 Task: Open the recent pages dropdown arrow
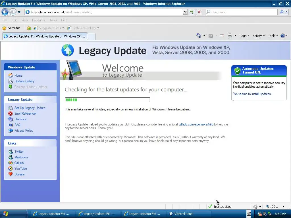pyautogui.click(x=19, y=12)
